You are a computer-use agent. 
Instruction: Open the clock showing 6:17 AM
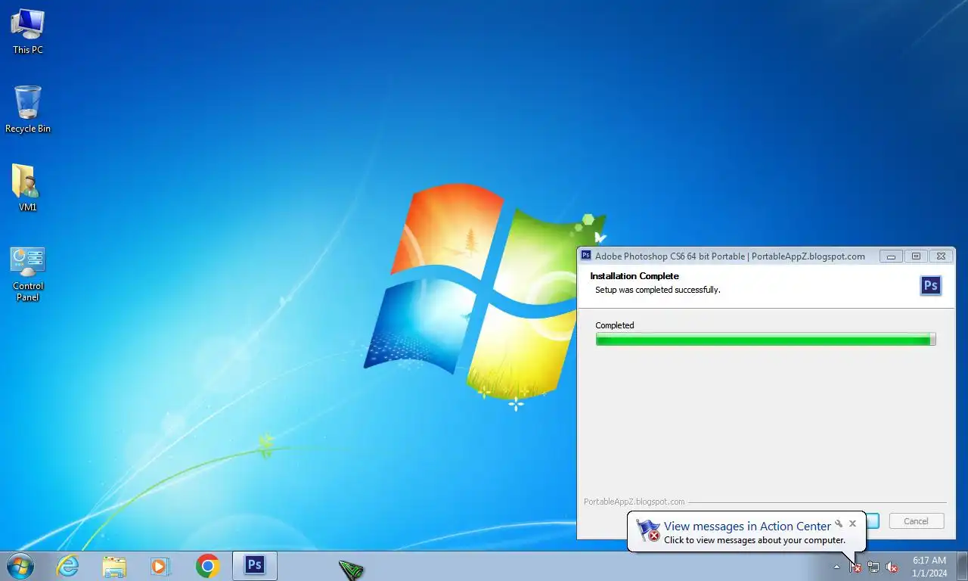tap(929, 567)
